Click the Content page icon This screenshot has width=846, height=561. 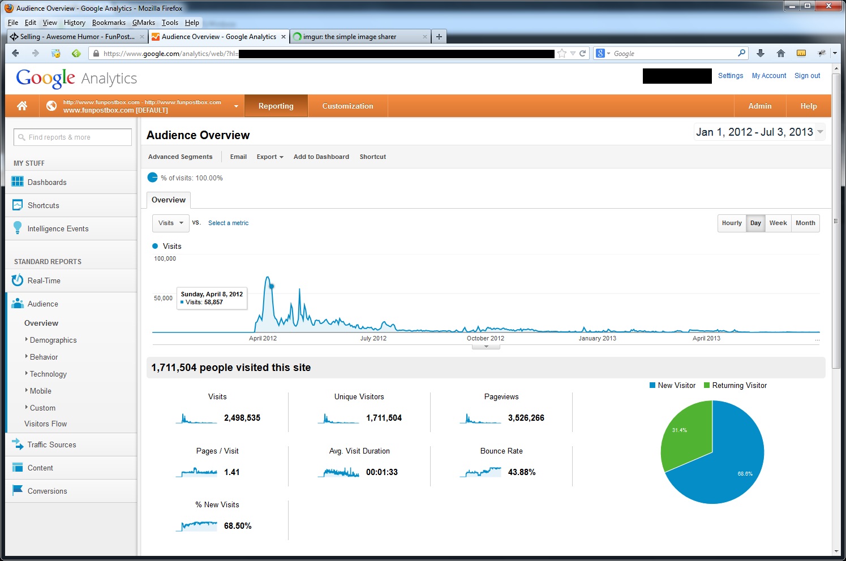tap(18, 468)
